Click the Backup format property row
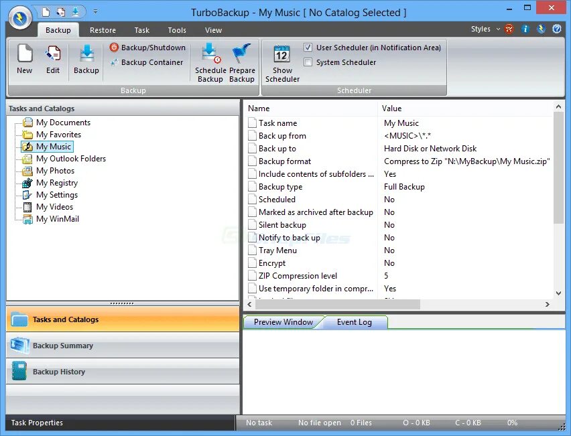This screenshot has width=571, height=436. (x=399, y=161)
